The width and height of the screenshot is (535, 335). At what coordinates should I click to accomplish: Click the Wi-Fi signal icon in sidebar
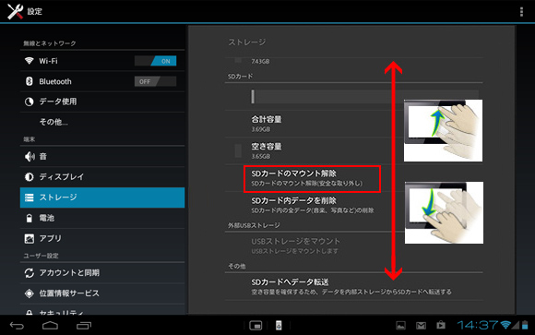point(30,61)
